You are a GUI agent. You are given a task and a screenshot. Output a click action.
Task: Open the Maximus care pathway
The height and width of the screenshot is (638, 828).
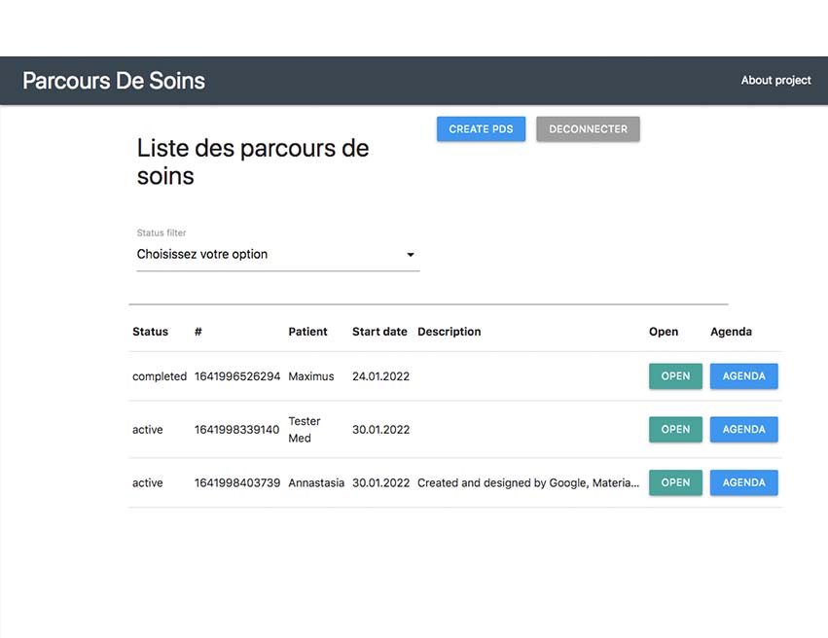(675, 376)
